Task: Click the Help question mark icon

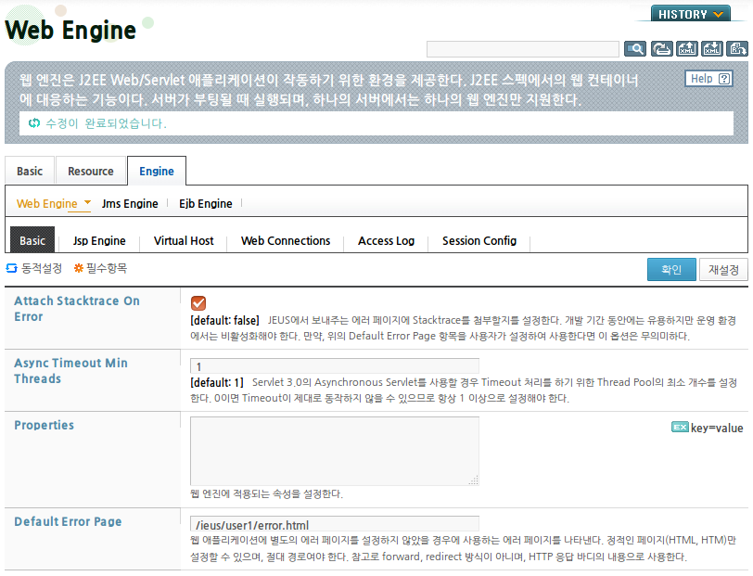Action: 724,79
